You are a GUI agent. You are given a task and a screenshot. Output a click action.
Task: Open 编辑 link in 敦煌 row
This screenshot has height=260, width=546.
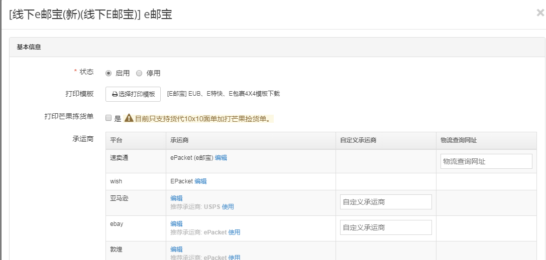point(176,249)
